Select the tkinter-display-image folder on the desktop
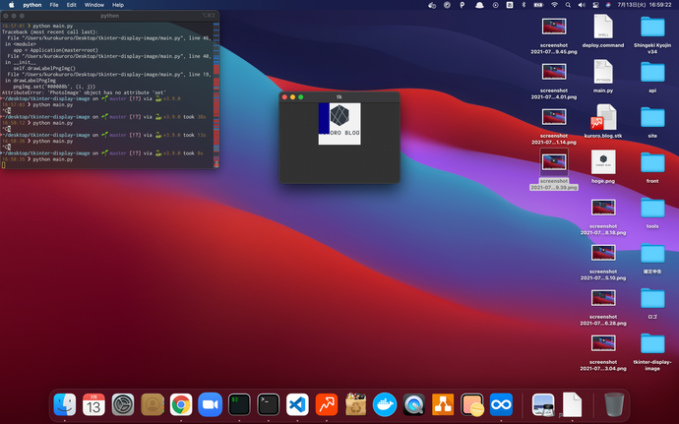The width and height of the screenshot is (679, 424). [652, 343]
